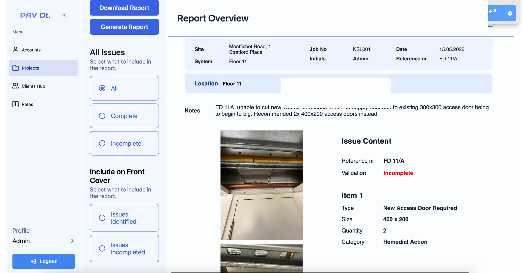The width and height of the screenshot is (522, 273).
Task: Click the All Issues section heading
Action: (107, 52)
